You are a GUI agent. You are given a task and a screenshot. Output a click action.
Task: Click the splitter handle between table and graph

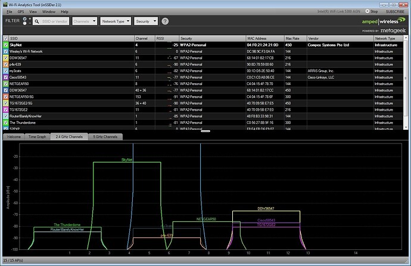coord(205,131)
